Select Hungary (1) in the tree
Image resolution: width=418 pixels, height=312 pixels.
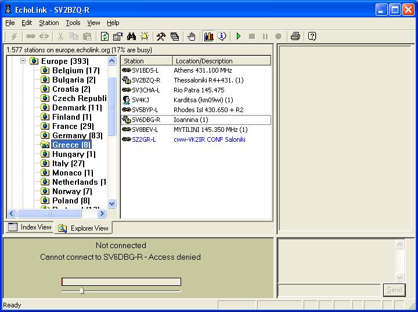tap(74, 155)
